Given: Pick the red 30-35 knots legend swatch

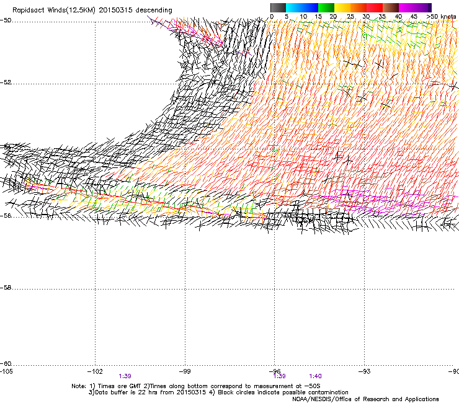Looking at the screenshot, I should coord(375,7).
